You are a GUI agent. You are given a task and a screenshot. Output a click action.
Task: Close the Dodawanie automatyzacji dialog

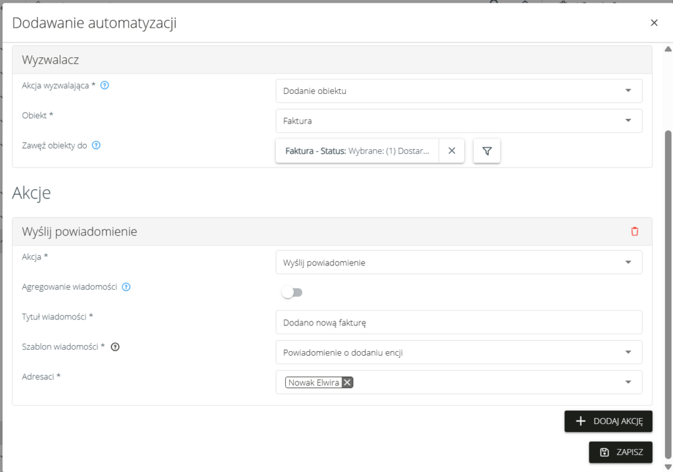654,23
